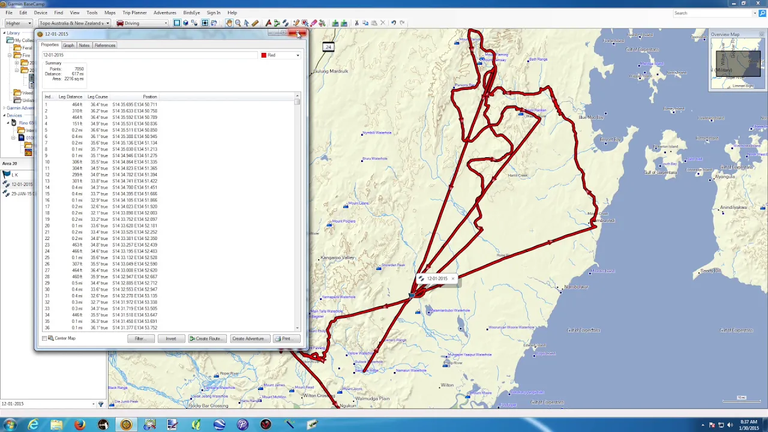Image resolution: width=768 pixels, height=432 pixels.
Task: Switch to the 3D cube view icon
Action: [x=185, y=23]
